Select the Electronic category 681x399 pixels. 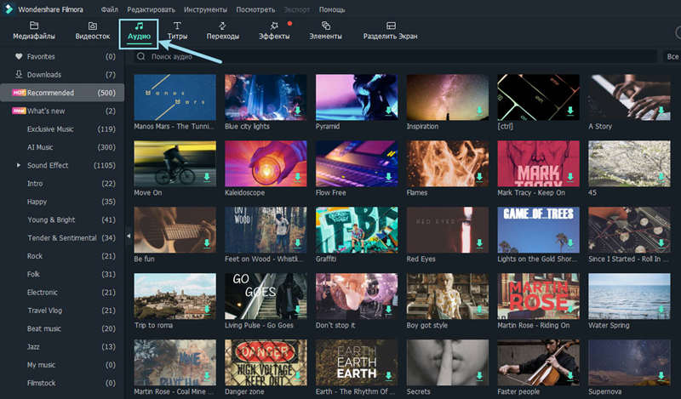62,293
